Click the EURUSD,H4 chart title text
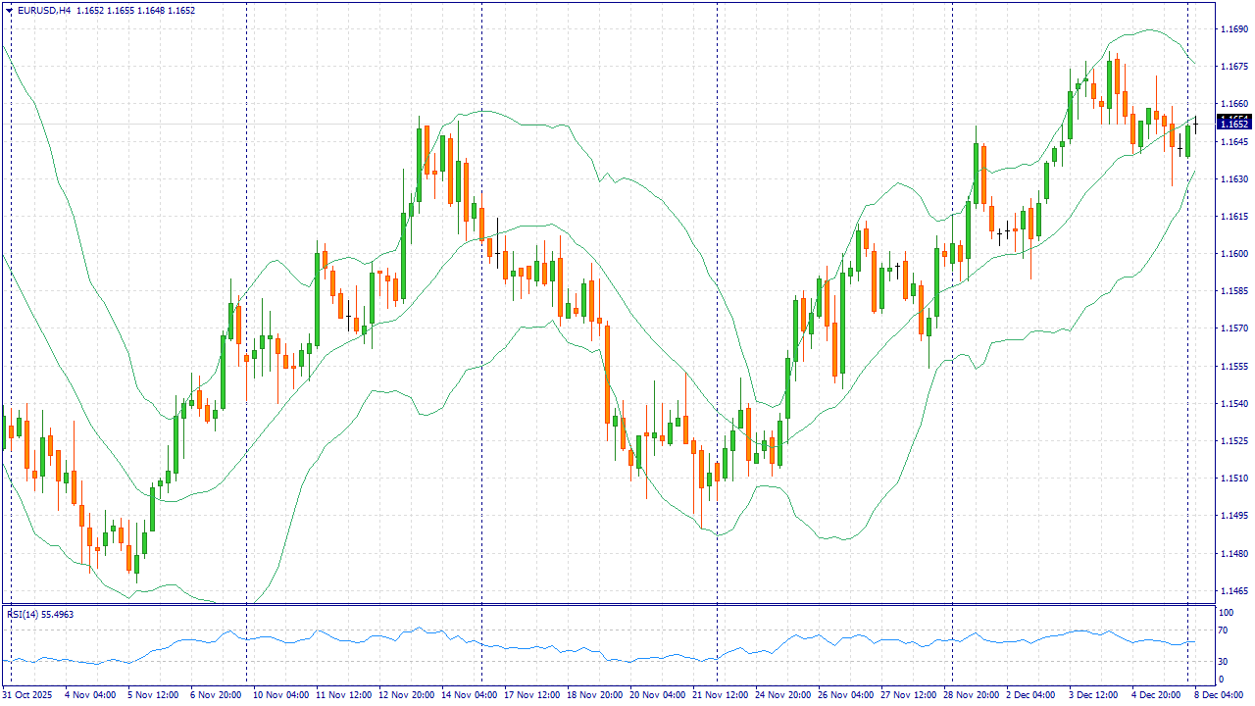 (44, 10)
